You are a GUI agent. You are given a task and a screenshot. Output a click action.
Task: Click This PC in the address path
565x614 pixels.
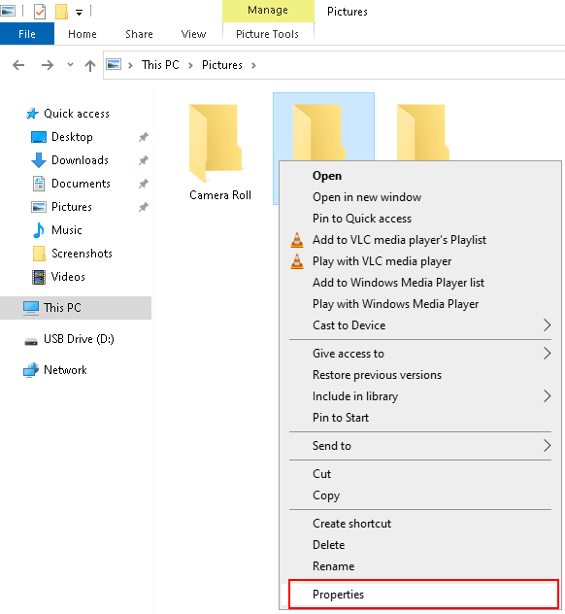160,65
